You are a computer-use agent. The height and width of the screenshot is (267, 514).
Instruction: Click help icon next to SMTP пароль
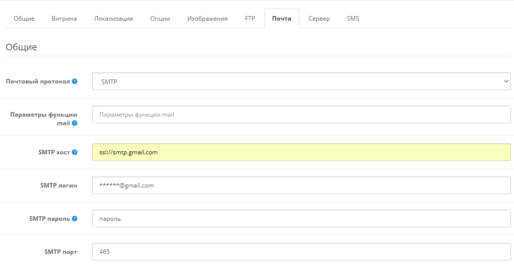tap(75, 219)
